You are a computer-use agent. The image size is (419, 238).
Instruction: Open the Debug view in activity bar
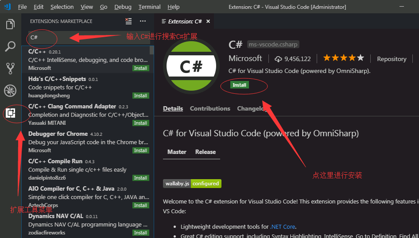click(11, 90)
